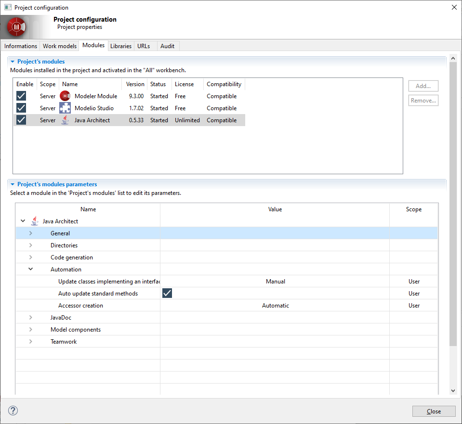Screen dimensions: 462x424
Task: Expand the Model components group
Action: (31, 330)
